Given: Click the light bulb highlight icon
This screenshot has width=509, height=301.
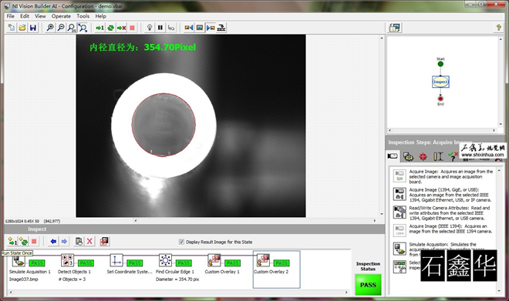Looking at the screenshot, I should click(150, 28).
